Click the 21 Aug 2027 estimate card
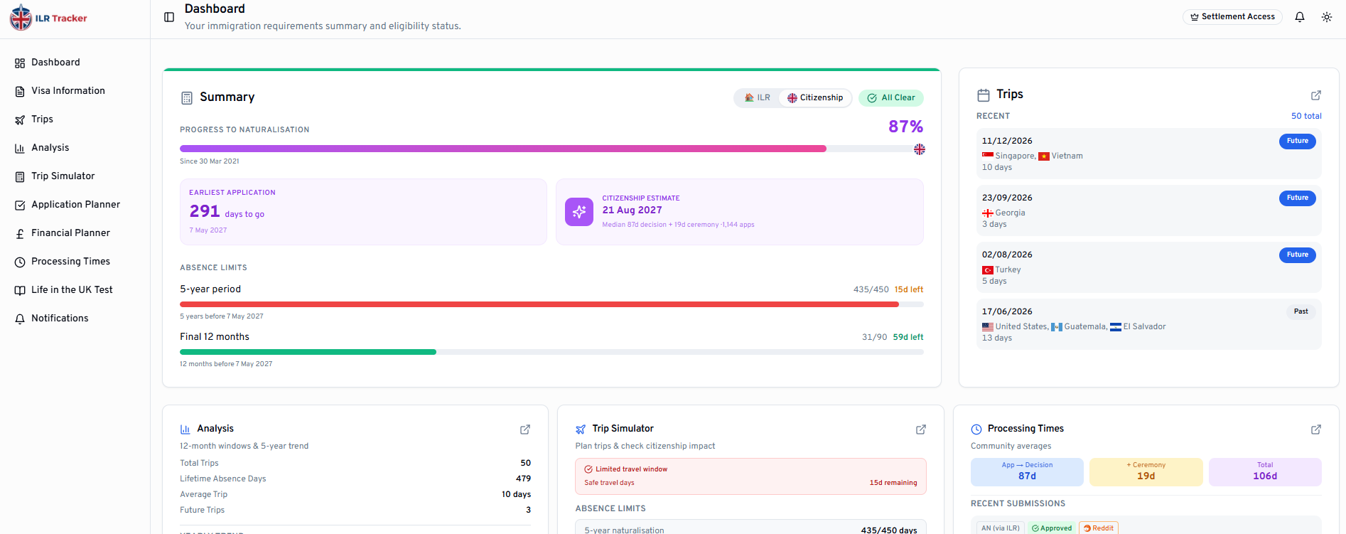Screen dimensions: 1346x534 (740, 212)
